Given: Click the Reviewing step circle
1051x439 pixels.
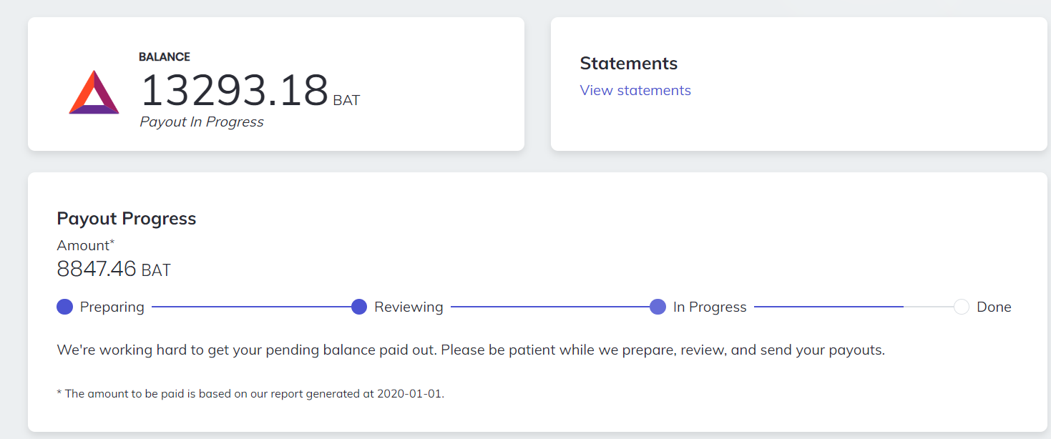Looking at the screenshot, I should [x=359, y=307].
